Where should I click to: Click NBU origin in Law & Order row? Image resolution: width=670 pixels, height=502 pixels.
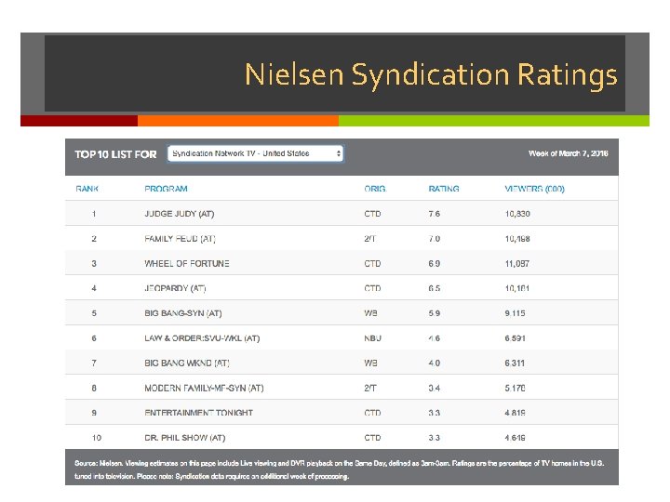point(372,338)
